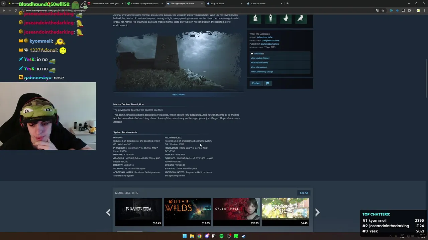
Task: Open a new browser tab
Action: [x=287, y=3]
